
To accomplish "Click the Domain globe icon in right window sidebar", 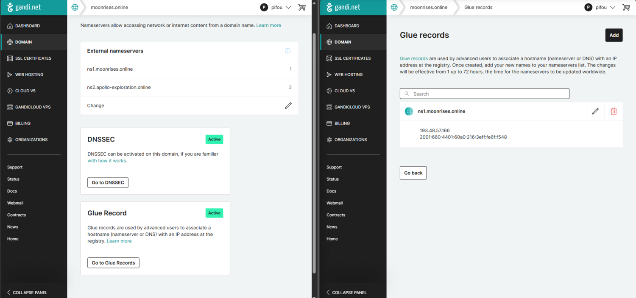I will (x=329, y=42).
